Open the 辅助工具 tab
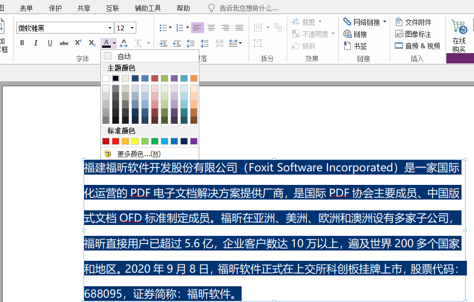Viewport: 474px width, 302px height. 148,8
